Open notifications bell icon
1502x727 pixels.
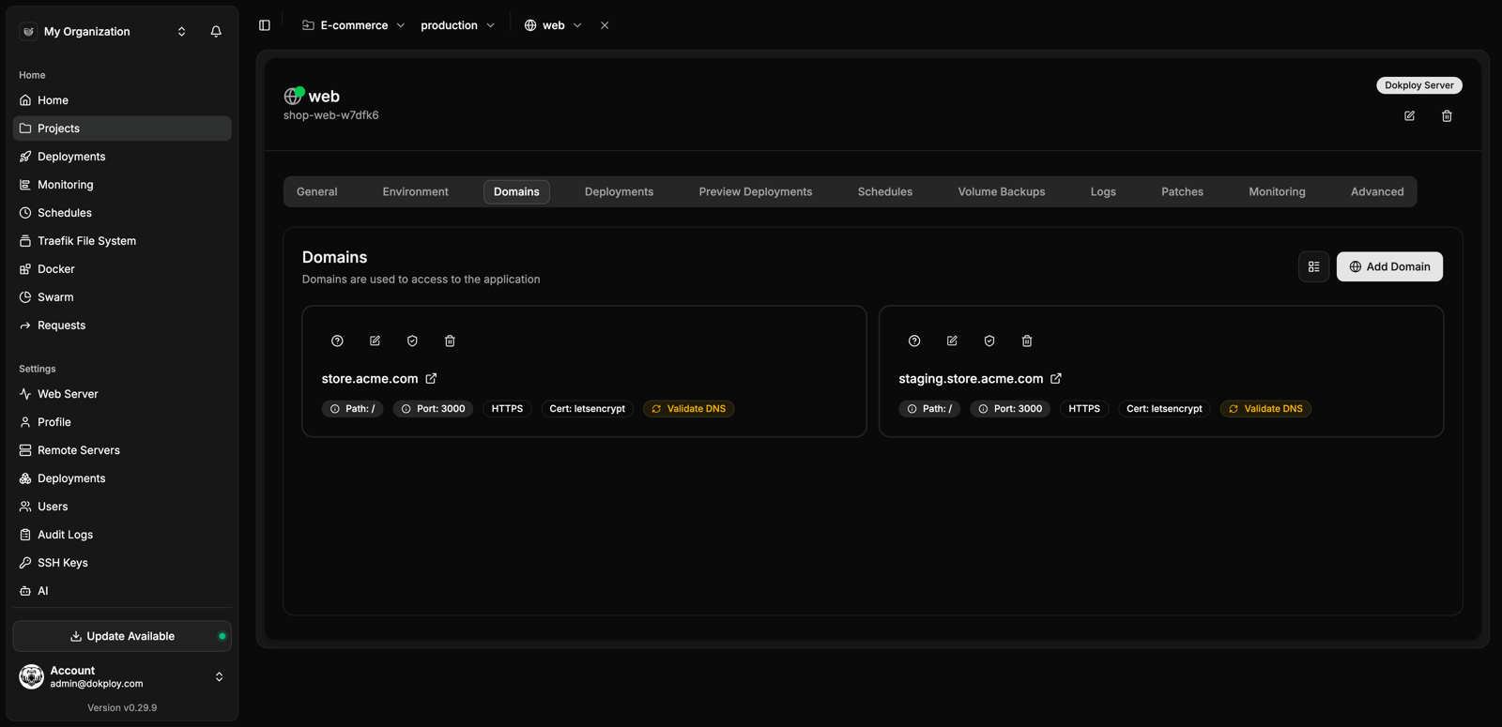pos(216,31)
